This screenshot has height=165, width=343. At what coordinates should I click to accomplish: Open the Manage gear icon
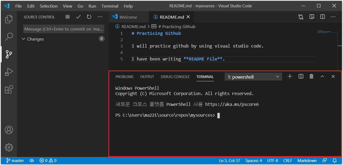tap(9, 147)
